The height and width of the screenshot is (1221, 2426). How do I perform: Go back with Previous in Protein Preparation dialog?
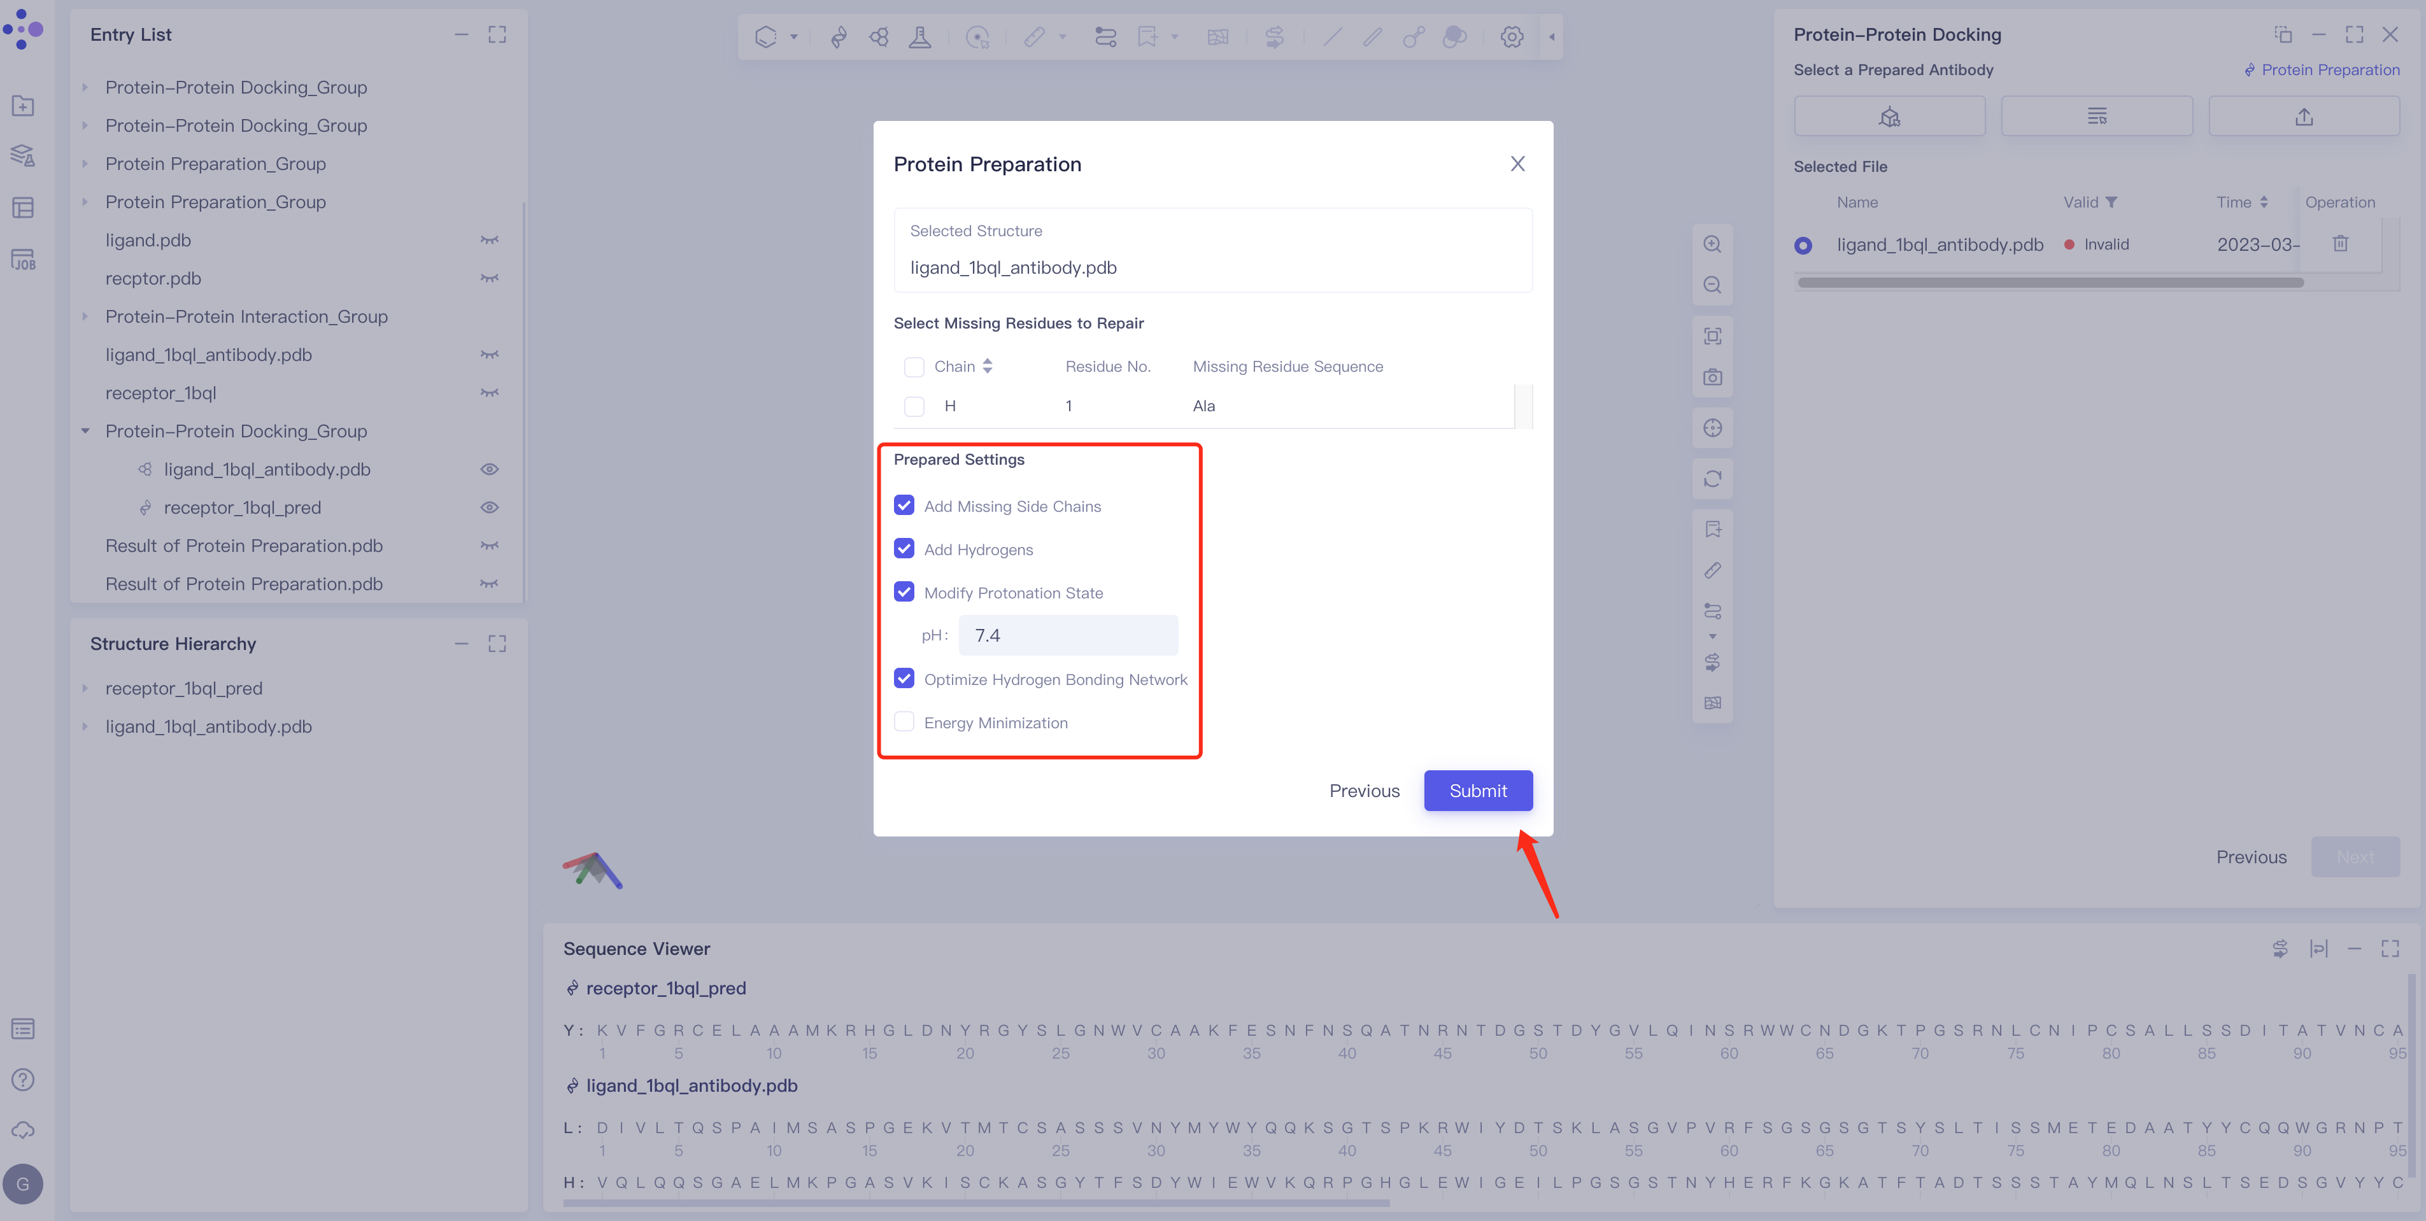[x=1365, y=791]
